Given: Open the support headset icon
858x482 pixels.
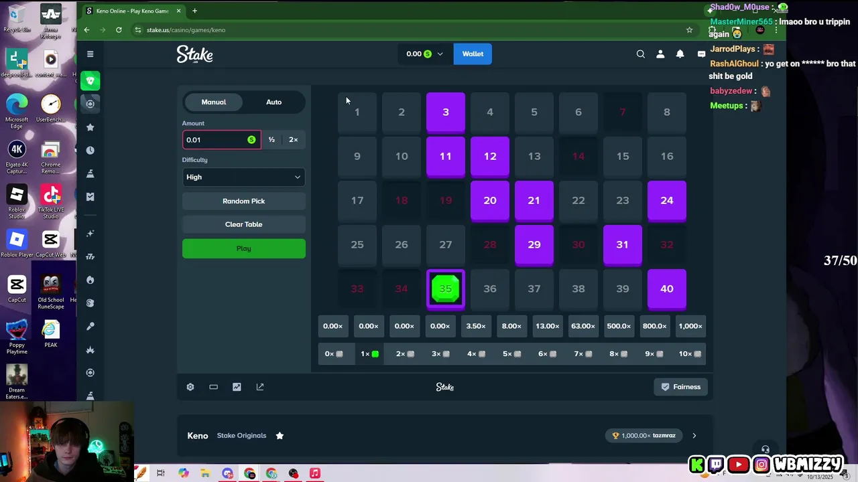Looking at the screenshot, I should [x=765, y=449].
